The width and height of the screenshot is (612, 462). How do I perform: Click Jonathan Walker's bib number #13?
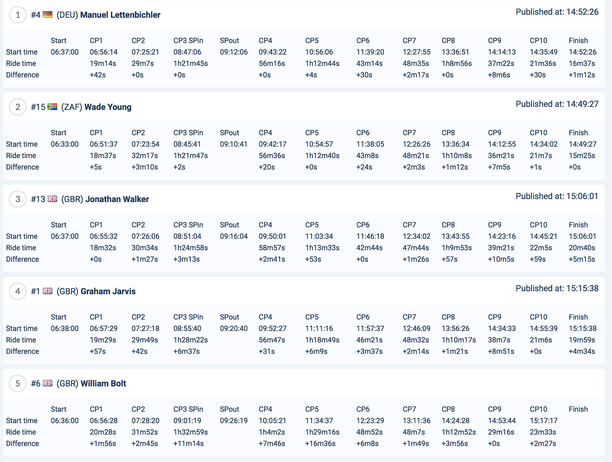38,199
